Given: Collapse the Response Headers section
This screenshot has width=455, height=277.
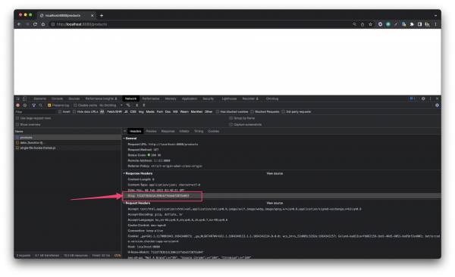Looking at the screenshot, I should (124, 173).
